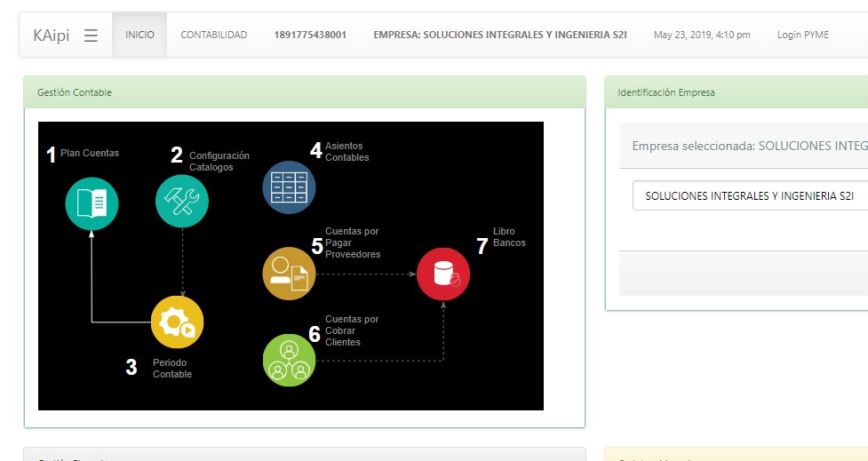The image size is (868, 461).
Task: Click the Plan Cuentas label
Action: click(90, 153)
